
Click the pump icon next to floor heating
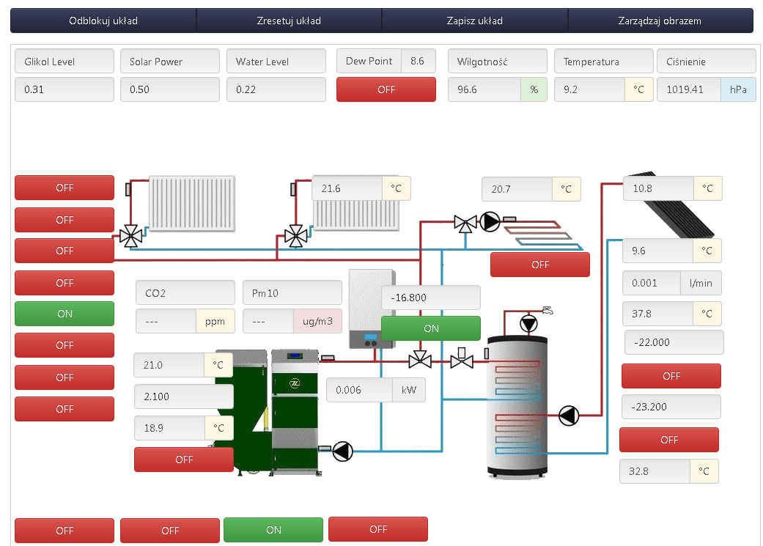[x=489, y=221]
